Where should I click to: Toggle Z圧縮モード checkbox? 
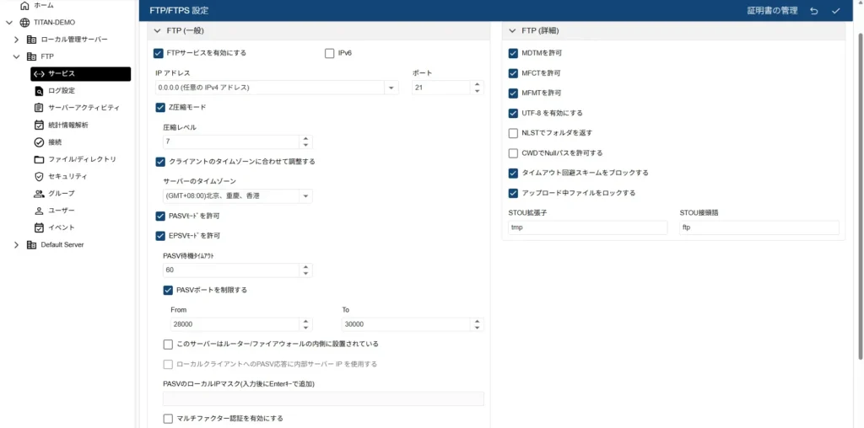click(161, 107)
